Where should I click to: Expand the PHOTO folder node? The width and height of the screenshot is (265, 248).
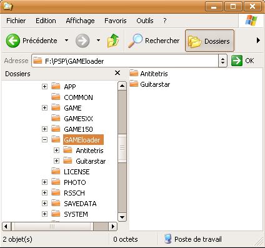(44, 182)
